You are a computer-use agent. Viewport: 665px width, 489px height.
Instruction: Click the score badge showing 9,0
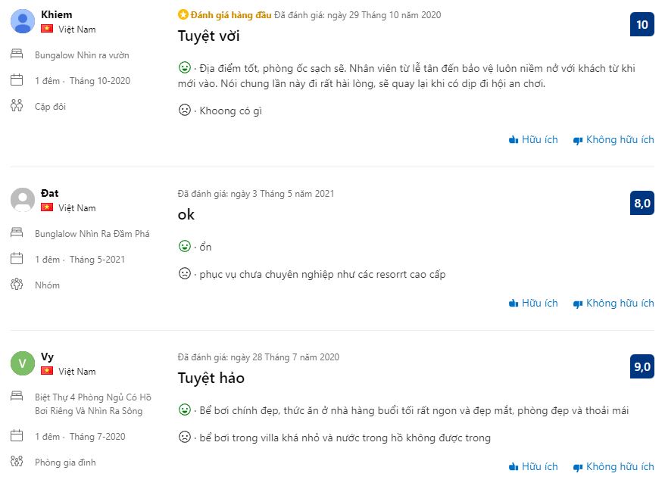(642, 366)
